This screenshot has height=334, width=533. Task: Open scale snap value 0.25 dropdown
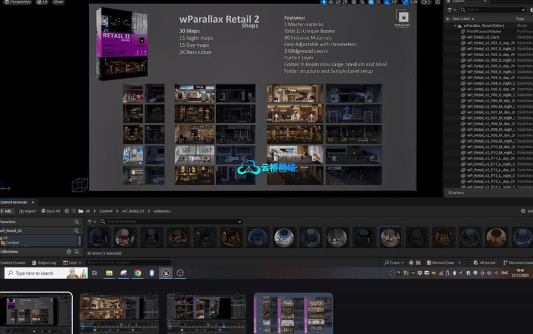pyautogui.click(x=413, y=2)
